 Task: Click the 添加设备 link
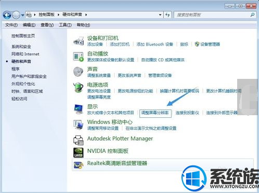pos(95,44)
